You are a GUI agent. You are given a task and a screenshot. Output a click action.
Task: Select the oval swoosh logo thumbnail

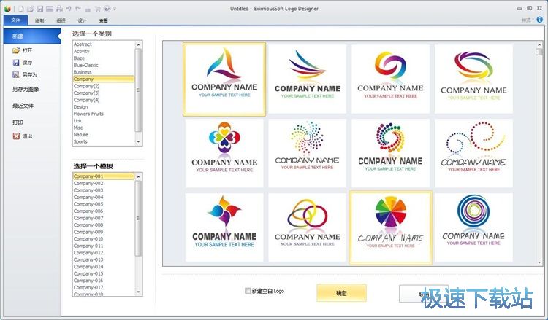[473, 79]
